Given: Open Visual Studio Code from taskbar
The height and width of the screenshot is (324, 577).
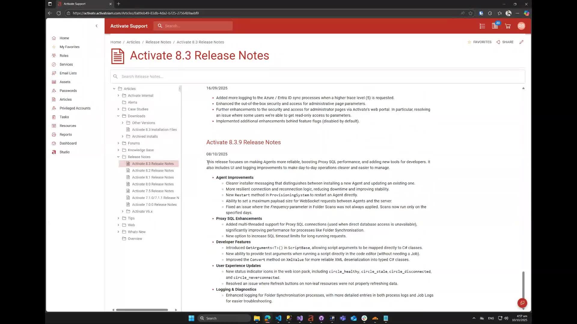Looking at the screenshot, I should coord(278,318).
